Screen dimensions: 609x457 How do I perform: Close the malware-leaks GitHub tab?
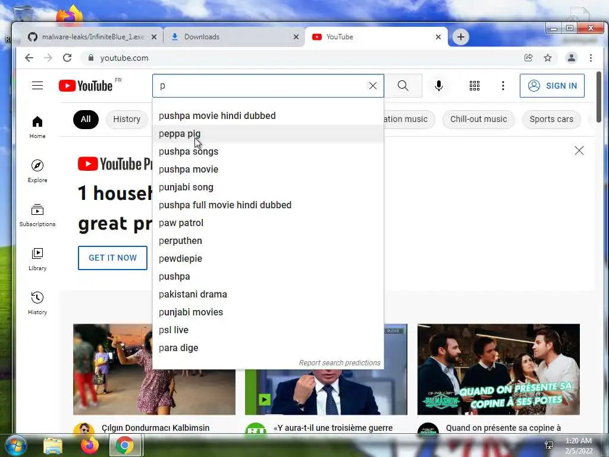coord(154,37)
